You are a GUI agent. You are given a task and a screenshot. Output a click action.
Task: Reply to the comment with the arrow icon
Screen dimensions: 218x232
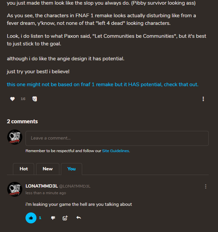(x=79, y=218)
